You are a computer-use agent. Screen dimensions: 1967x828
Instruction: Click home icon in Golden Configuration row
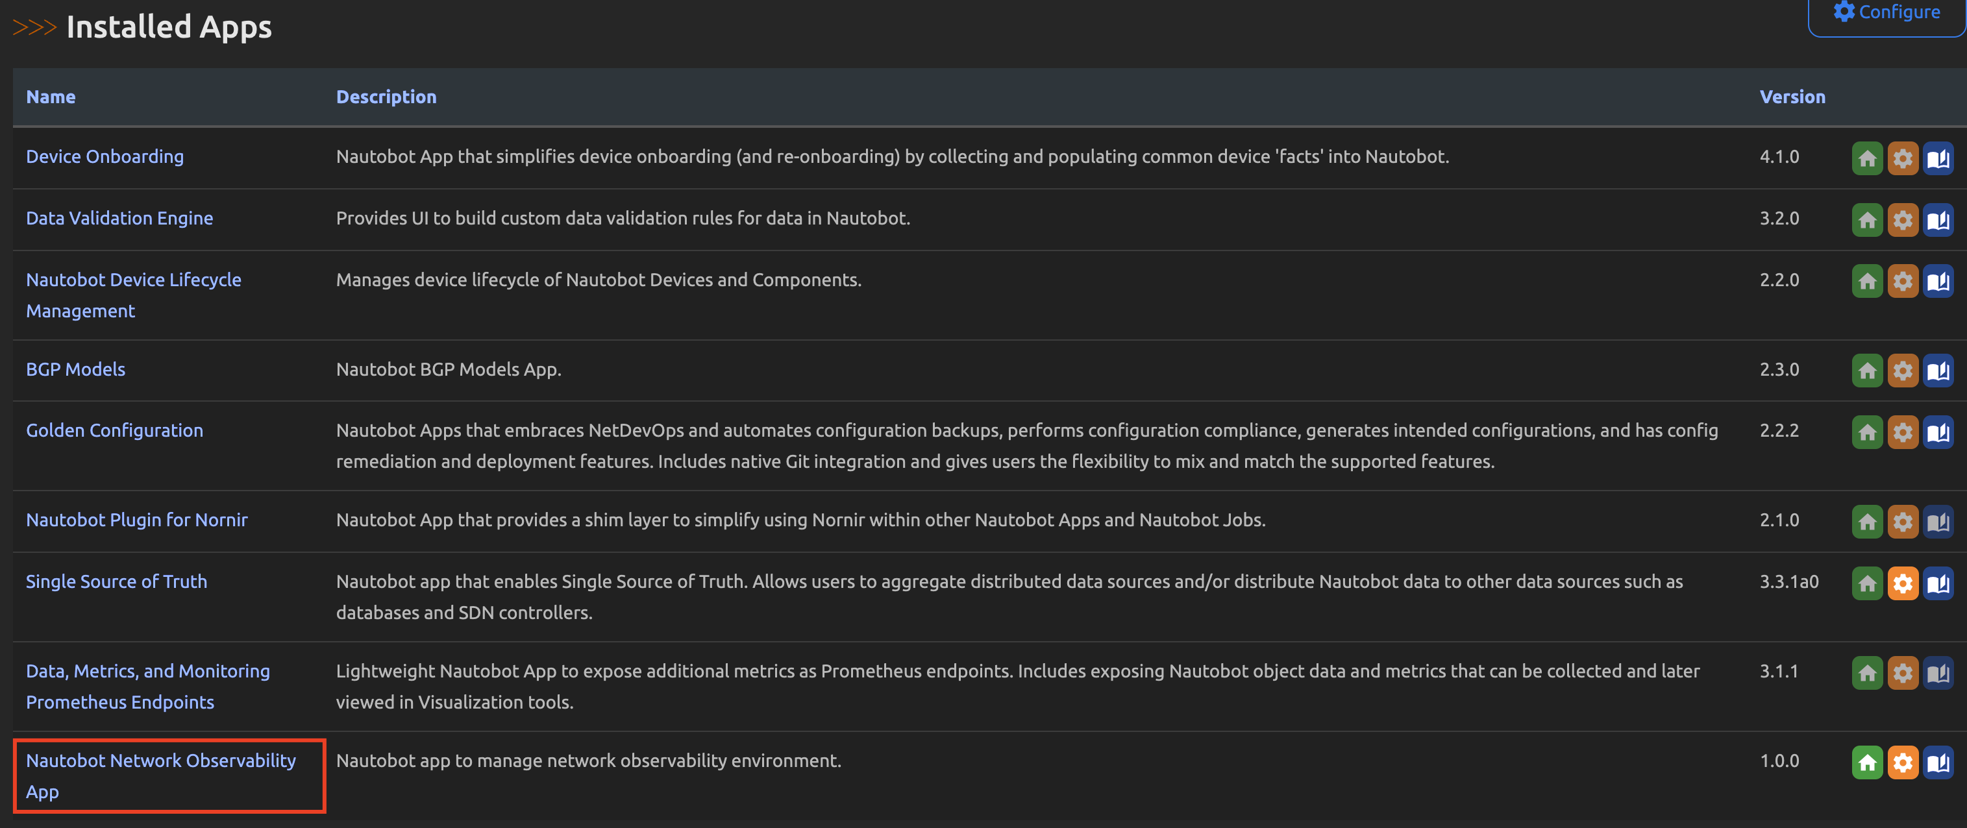[x=1867, y=433]
